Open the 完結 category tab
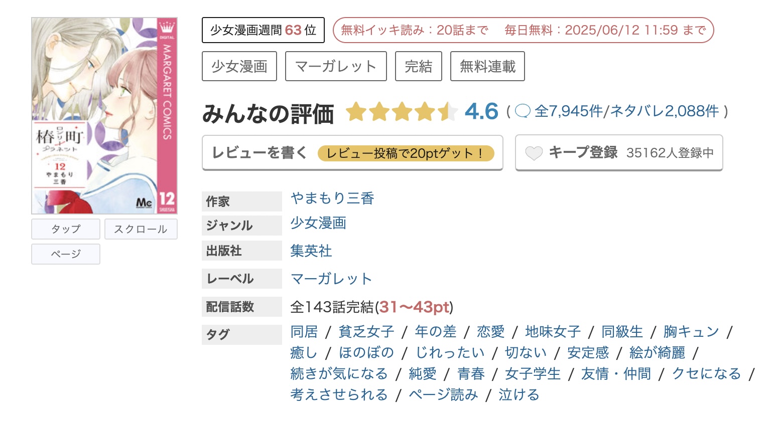This screenshot has width=773, height=427. click(418, 66)
